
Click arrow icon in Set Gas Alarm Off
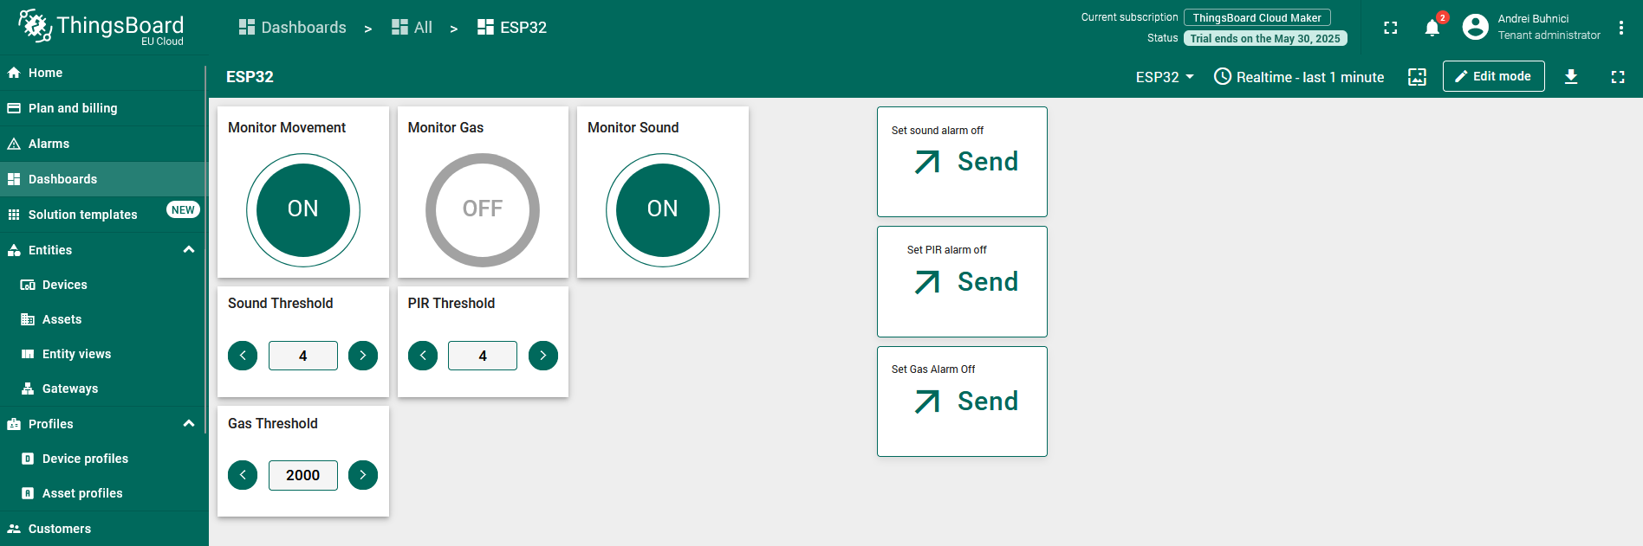(927, 401)
